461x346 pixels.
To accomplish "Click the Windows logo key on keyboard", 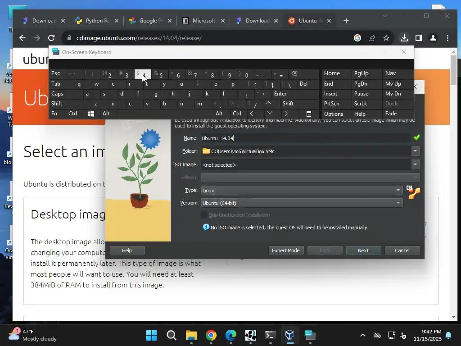I will point(91,114).
